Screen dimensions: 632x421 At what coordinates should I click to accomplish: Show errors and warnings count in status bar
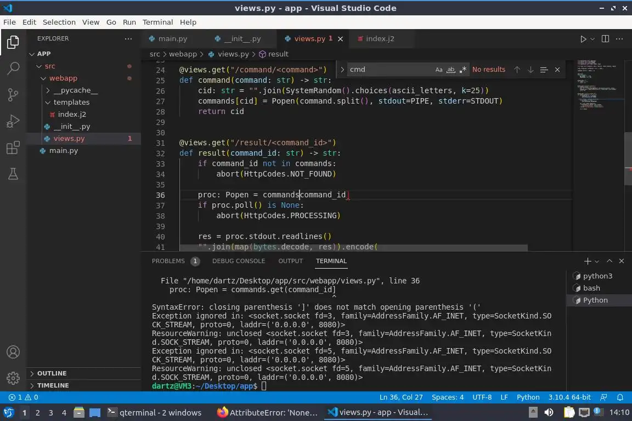[x=24, y=397]
